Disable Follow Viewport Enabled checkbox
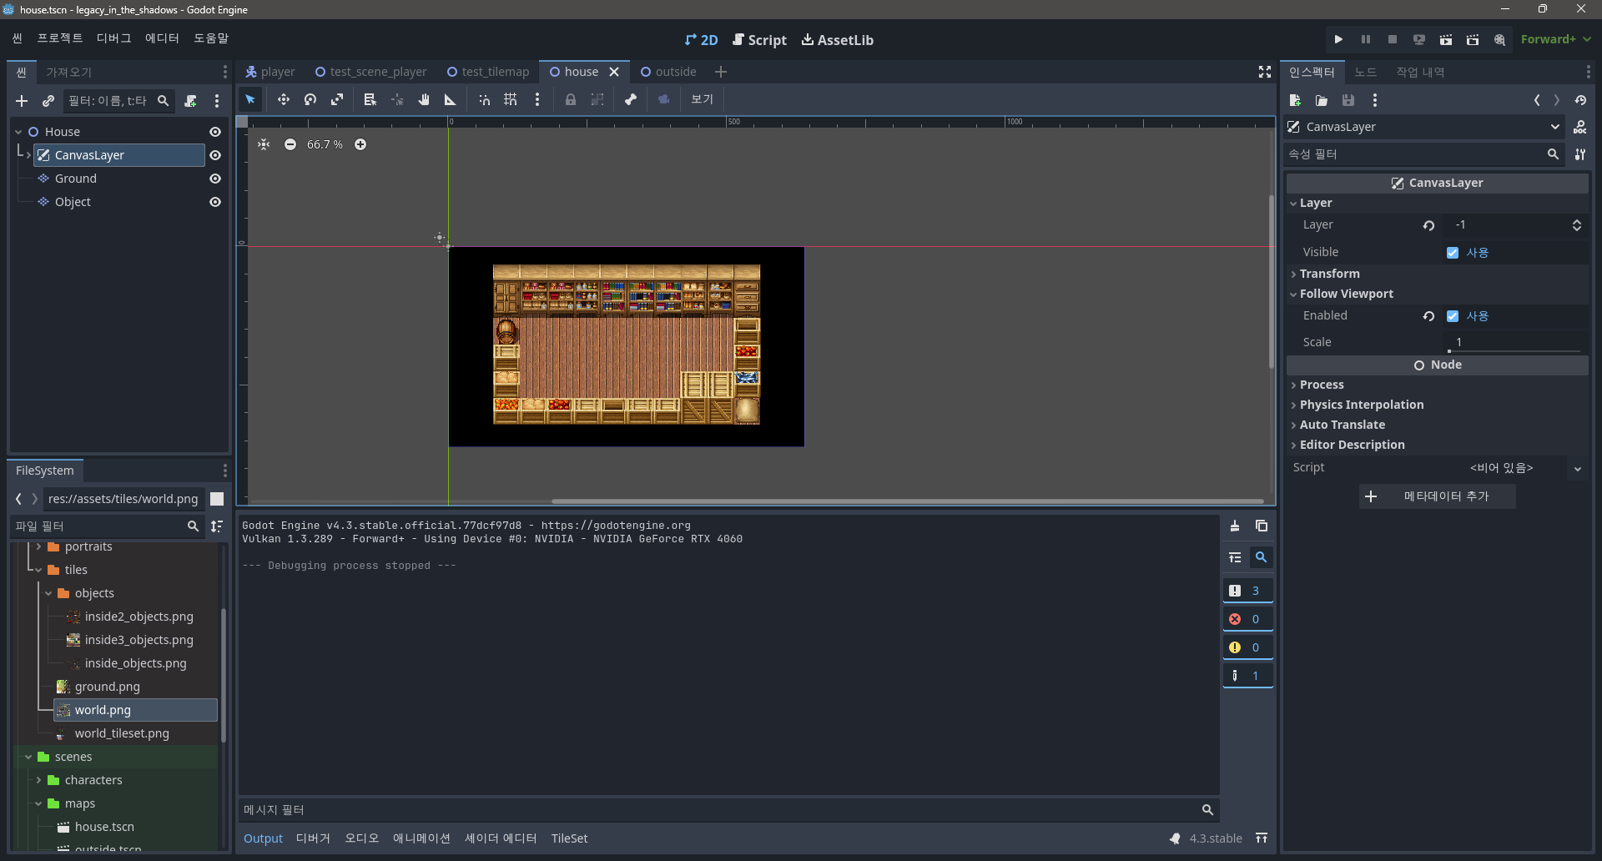This screenshot has width=1602, height=861. tap(1453, 316)
